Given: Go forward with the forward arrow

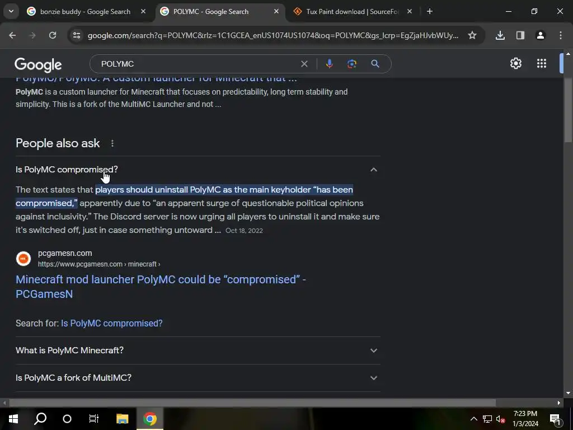Looking at the screenshot, I should coord(32,35).
